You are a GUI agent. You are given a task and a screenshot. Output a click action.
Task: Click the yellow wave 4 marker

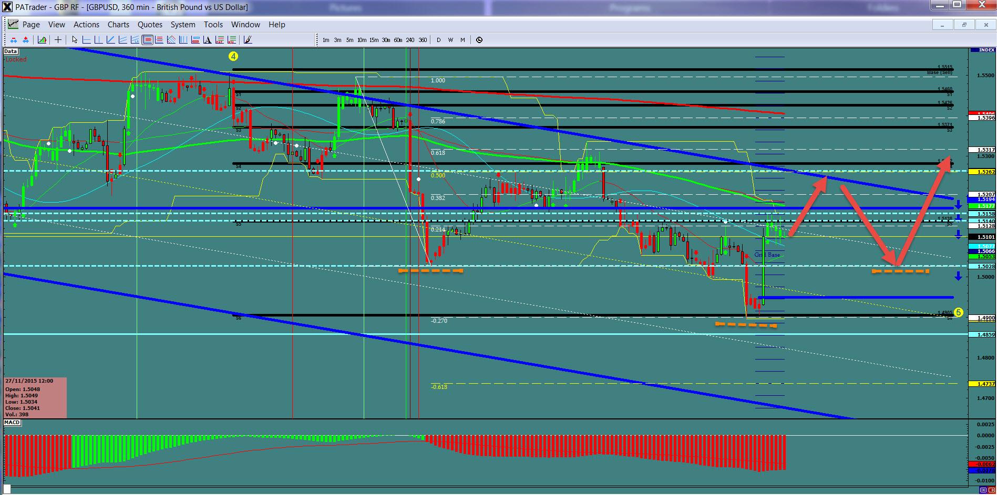233,55
